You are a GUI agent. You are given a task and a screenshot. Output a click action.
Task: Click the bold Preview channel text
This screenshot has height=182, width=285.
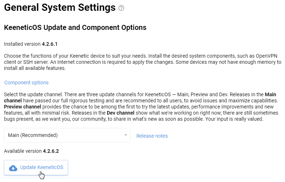[x=22, y=107]
